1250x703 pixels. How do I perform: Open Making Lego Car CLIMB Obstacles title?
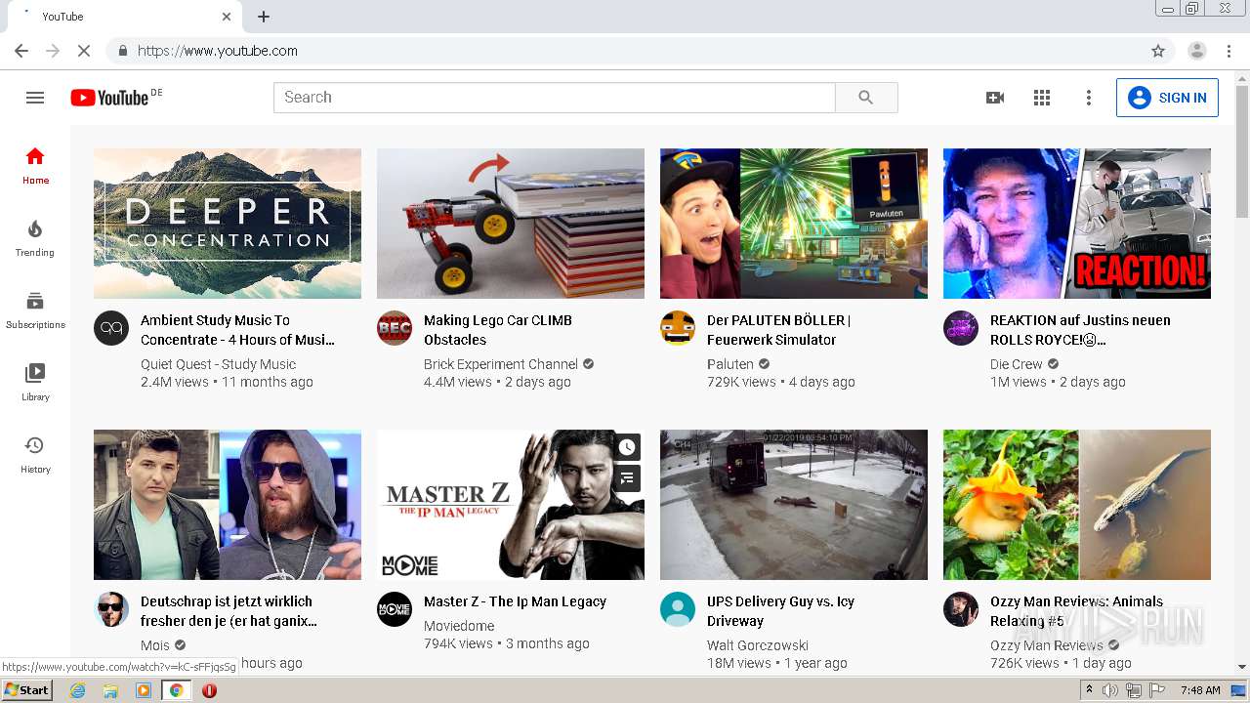pos(498,330)
